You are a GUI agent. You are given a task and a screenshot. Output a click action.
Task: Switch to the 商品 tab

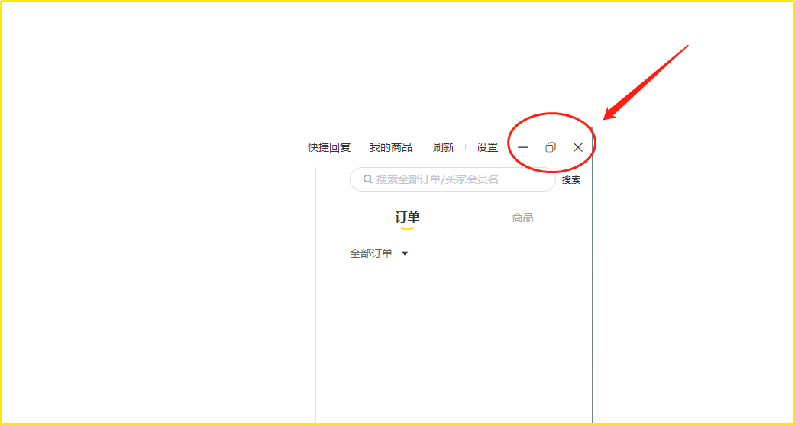tap(522, 217)
